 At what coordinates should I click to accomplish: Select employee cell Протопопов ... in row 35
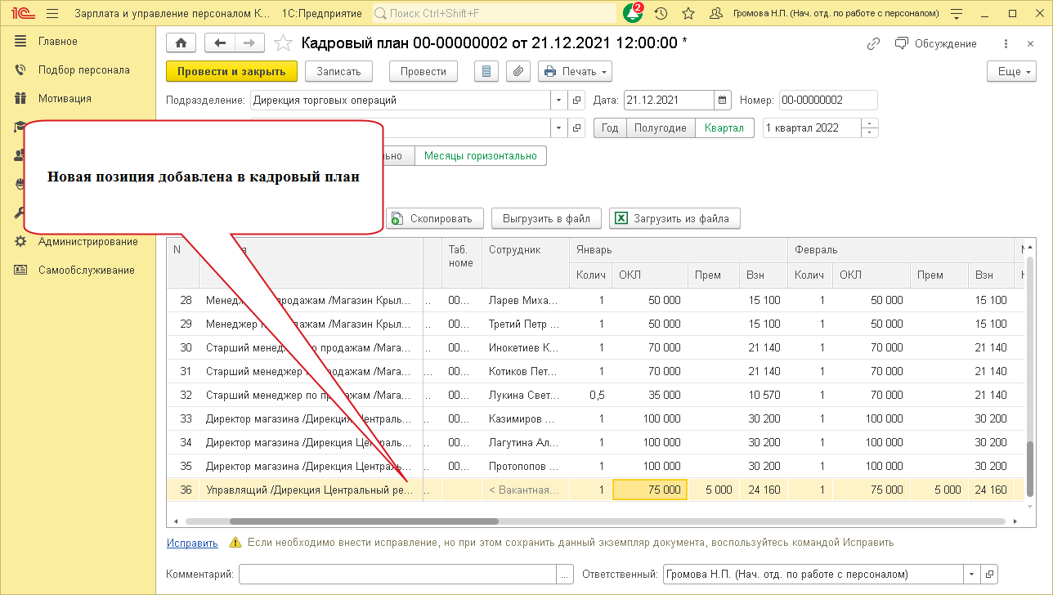(526, 467)
